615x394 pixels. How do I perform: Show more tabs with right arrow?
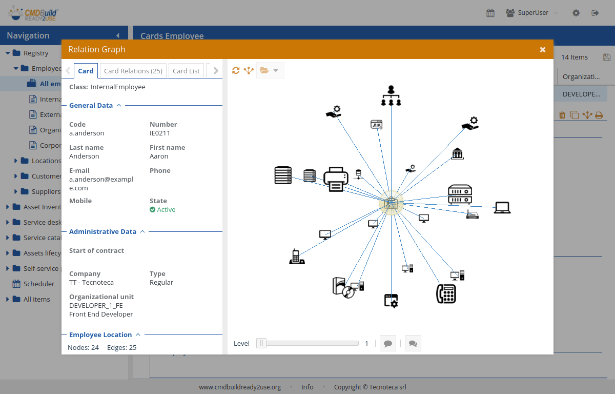click(x=216, y=71)
